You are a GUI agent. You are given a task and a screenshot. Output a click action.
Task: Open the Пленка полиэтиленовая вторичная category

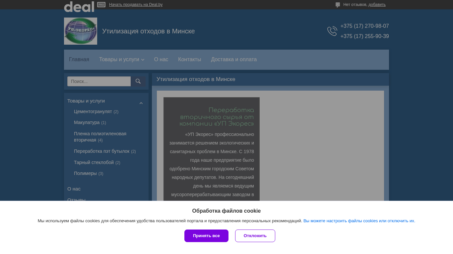(x=100, y=137)
